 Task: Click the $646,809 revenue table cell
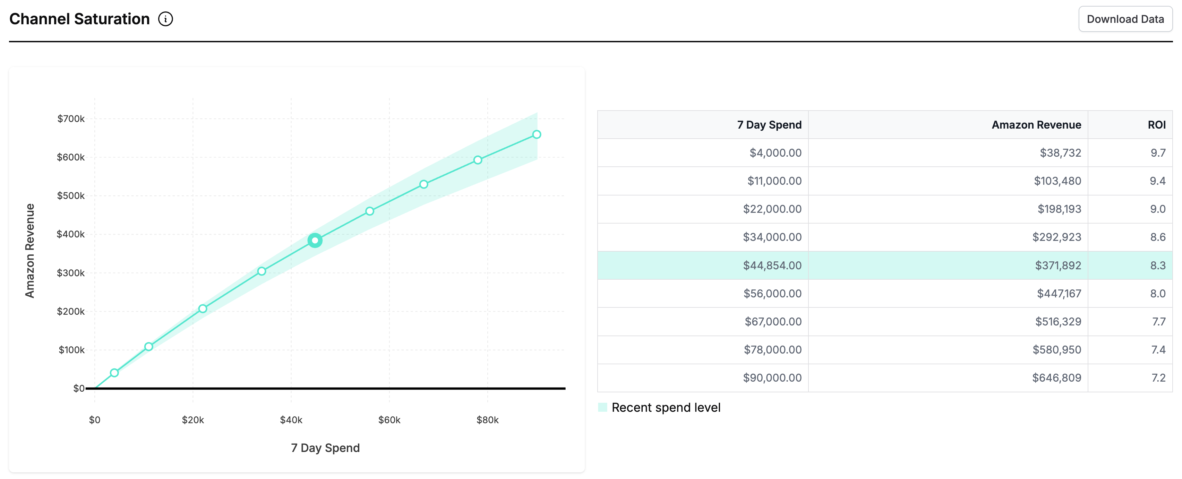(1056, 378)
